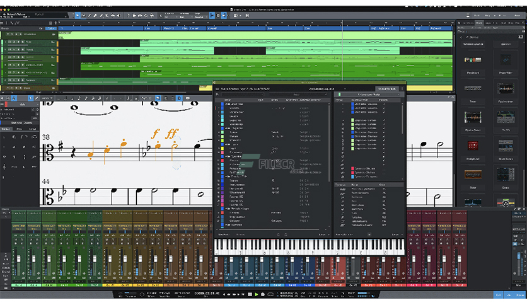Switch editor to Piano view icon

(x=2, y=98)
